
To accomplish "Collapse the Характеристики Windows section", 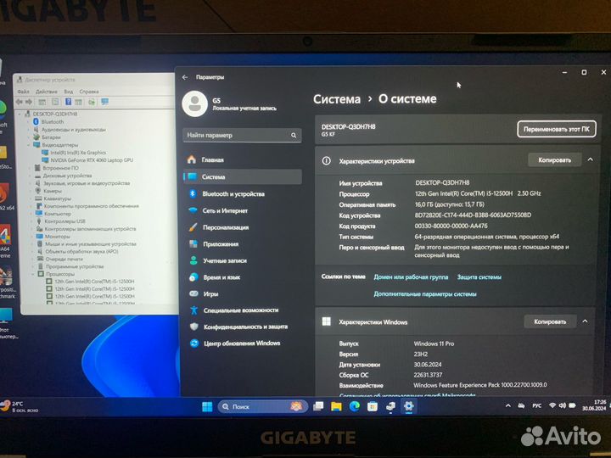I will point(585,321).
